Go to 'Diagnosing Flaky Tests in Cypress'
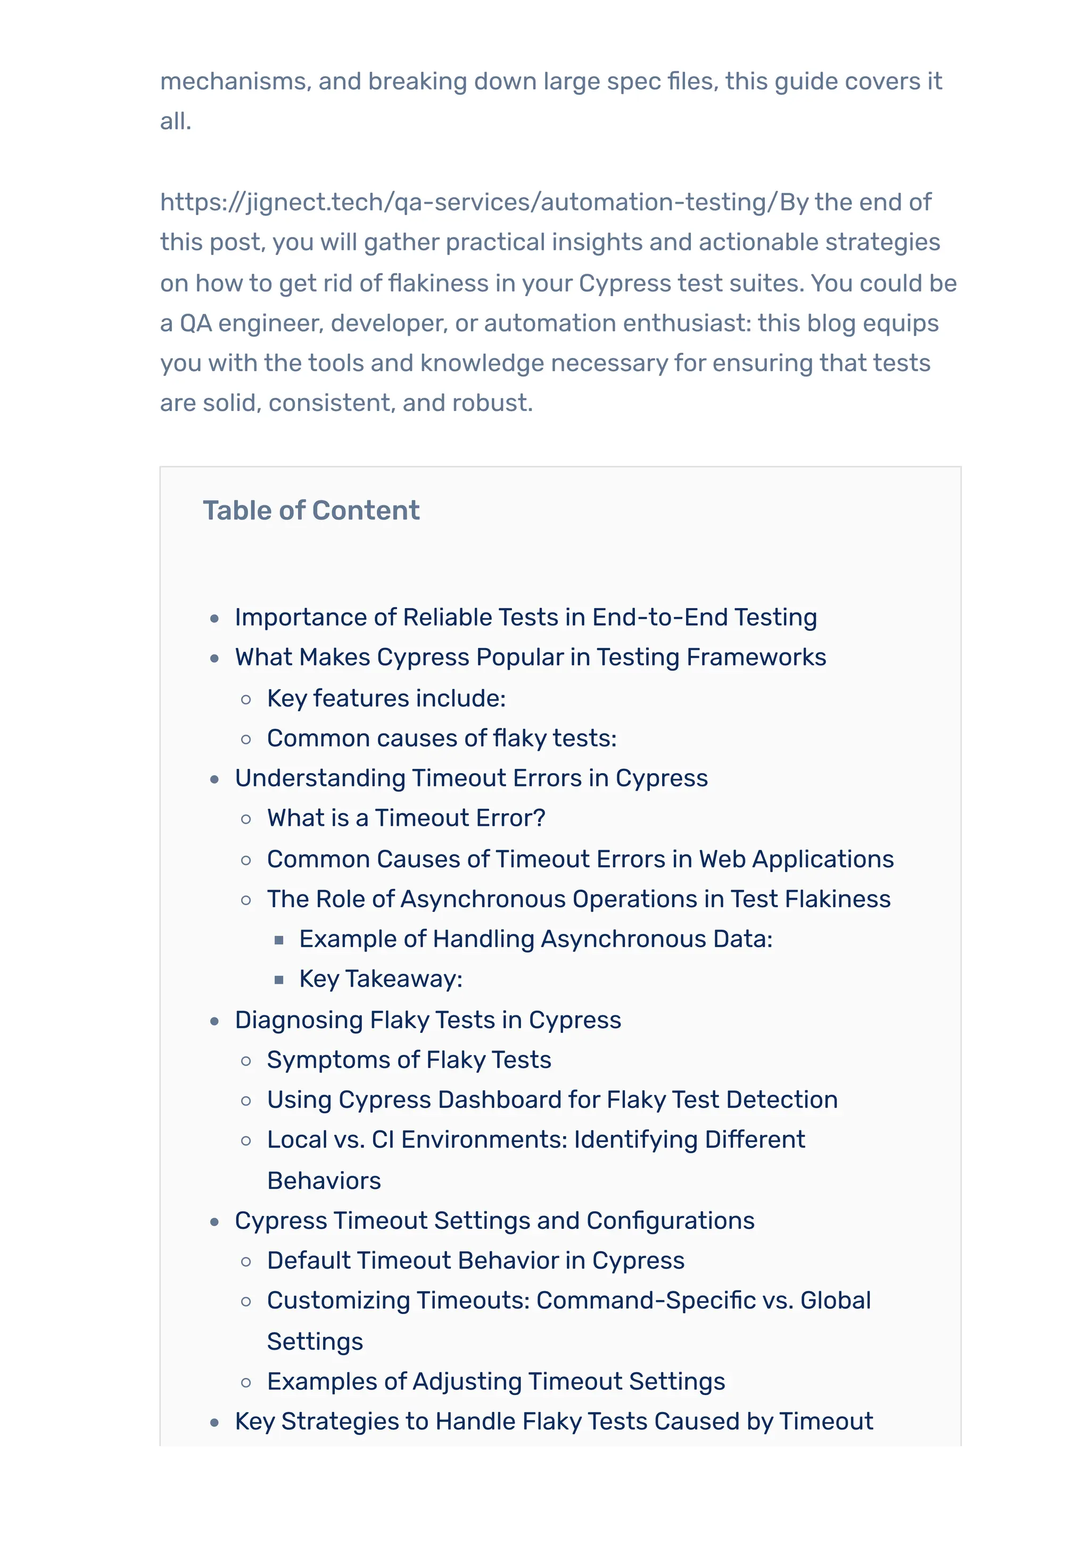Screen dimensions: 1090x1543 coord(428,1020)
